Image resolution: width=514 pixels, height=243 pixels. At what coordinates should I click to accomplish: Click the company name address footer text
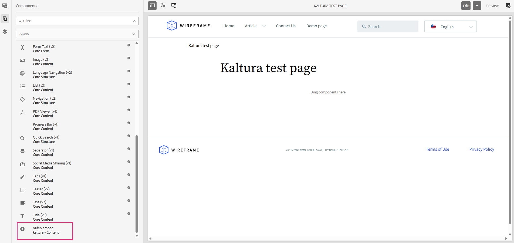(317, 150)
